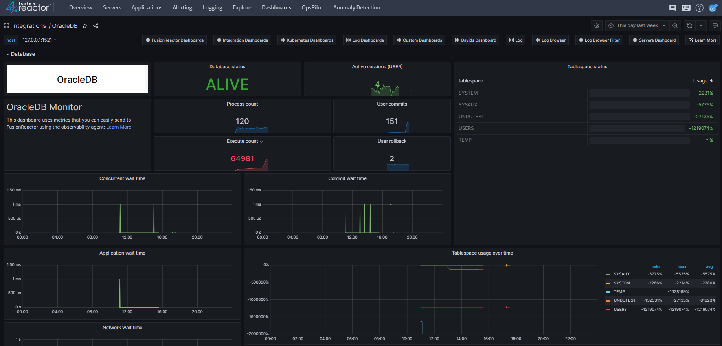Open the Log dashboard link button
The height and width of the screenshot is (346, 722).
(516, 40)
